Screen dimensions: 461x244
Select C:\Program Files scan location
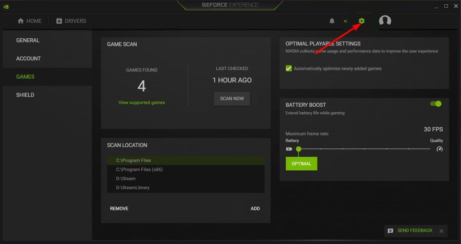tap(186, 160)
